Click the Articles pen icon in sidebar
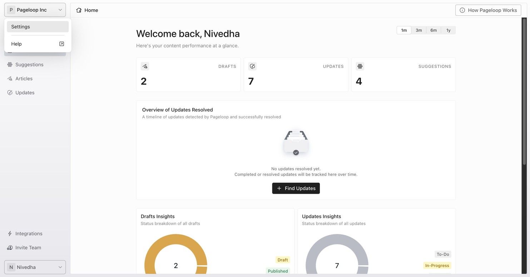Screen dimensions: 530x277 [x=10, y=79]
